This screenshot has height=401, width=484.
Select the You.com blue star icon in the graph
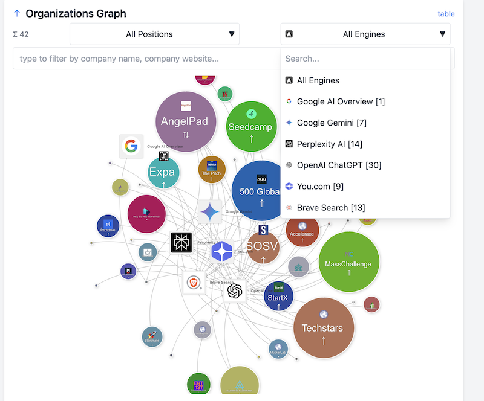222,252
